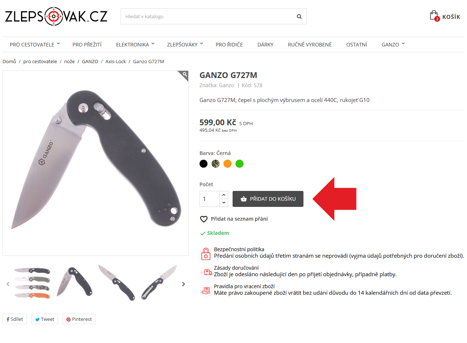Open the shopping cart bag icon
This screenshot has width=467, height=343.
pyautogui.click(x=434, y=16)
